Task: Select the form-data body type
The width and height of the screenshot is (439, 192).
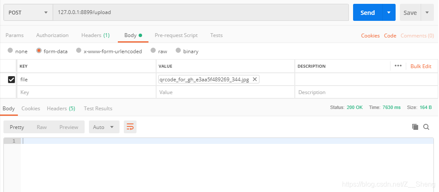Action: (x=39, y=51)
